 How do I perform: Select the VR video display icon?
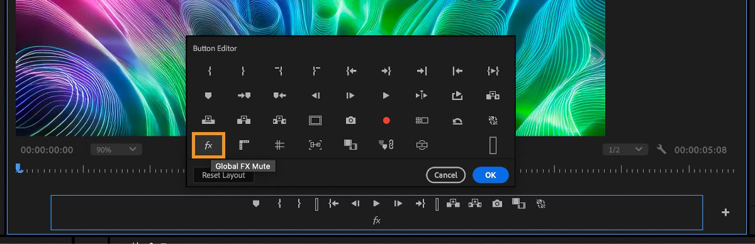[x=422, y=145]
